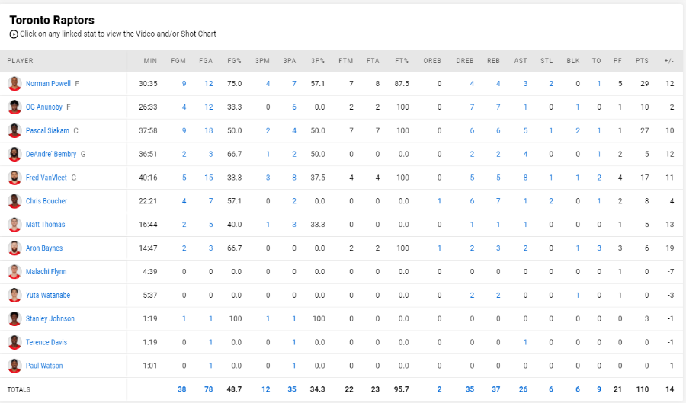The width and height of the screenshot is (686, 403).
Task: Click the video play icon beside instructions
Action: 14,34
